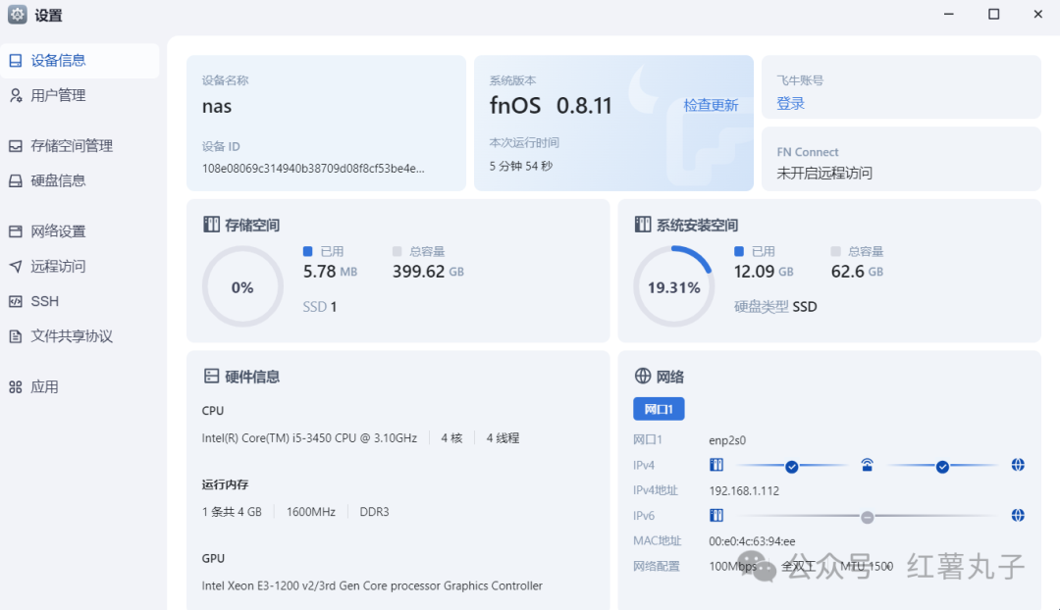Maximize the 设置 window
The width and height of the screenshot is (1060, 610).
pyautogui.click(x=993, y=14)
